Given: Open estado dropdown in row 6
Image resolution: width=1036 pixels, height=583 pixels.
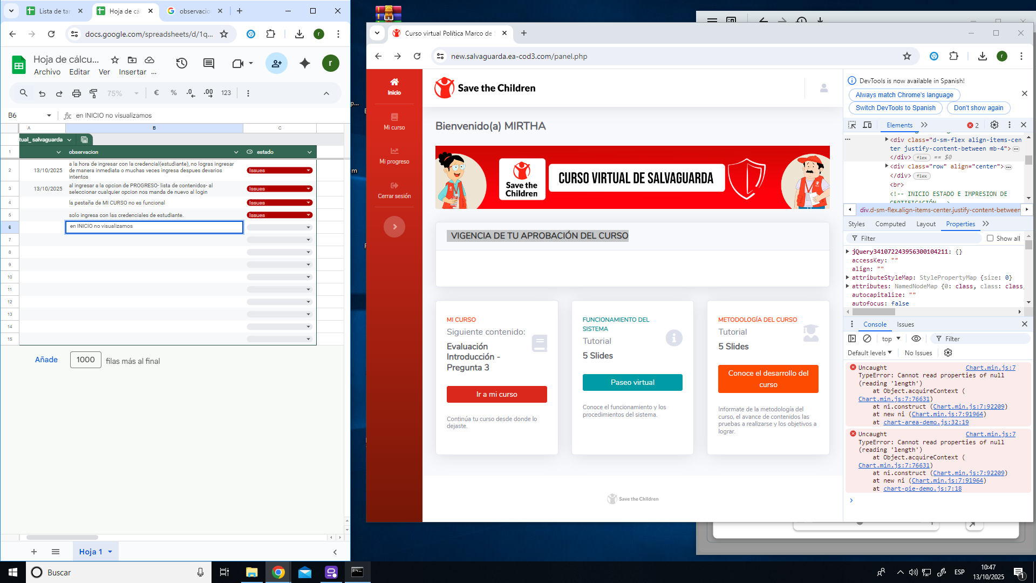Looking at the screenshot, I should tap(309, 227).
